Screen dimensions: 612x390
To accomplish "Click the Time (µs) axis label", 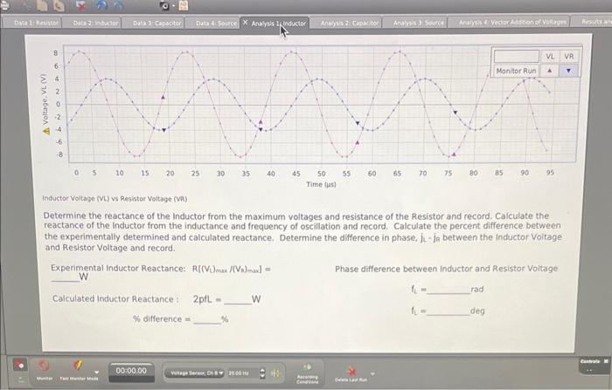I will (321, 184).
